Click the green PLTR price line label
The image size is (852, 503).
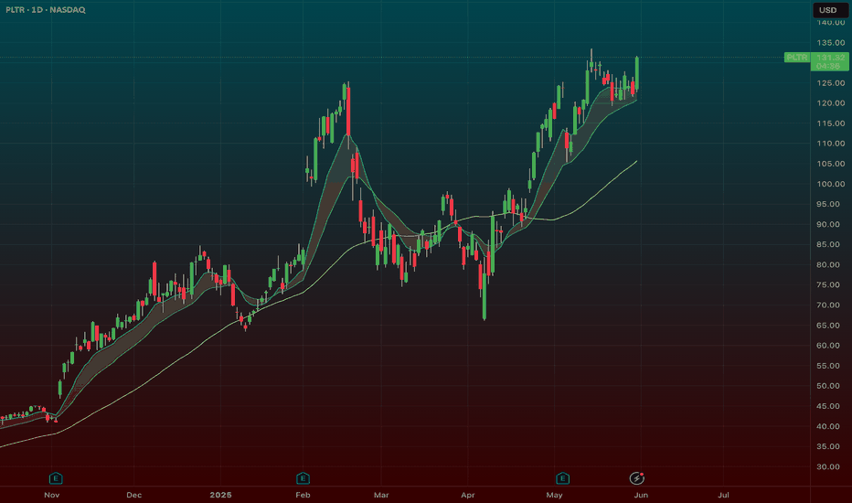tap(796, 57)
